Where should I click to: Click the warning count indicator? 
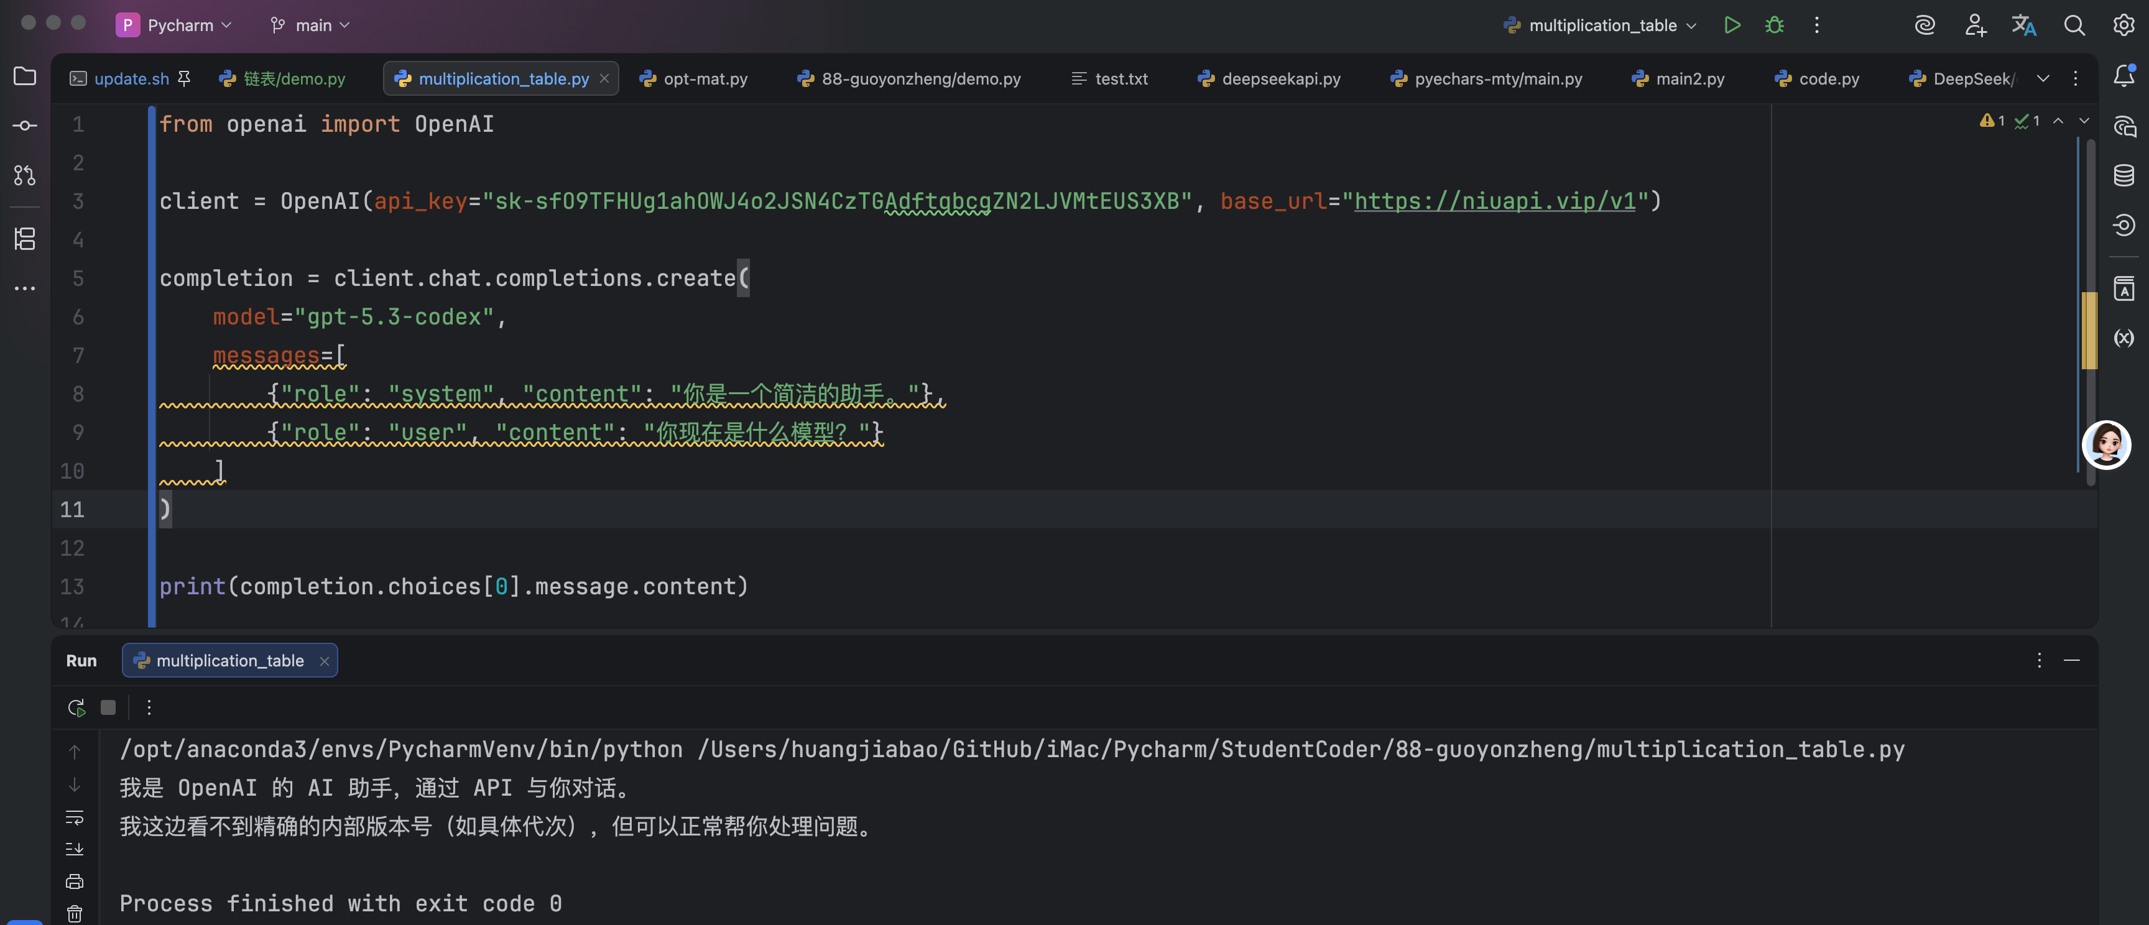pyautogui.click(x=1992, y=121)
